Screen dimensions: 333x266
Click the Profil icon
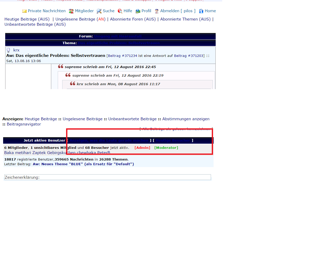pyautogui.click(x=138, y=11)
